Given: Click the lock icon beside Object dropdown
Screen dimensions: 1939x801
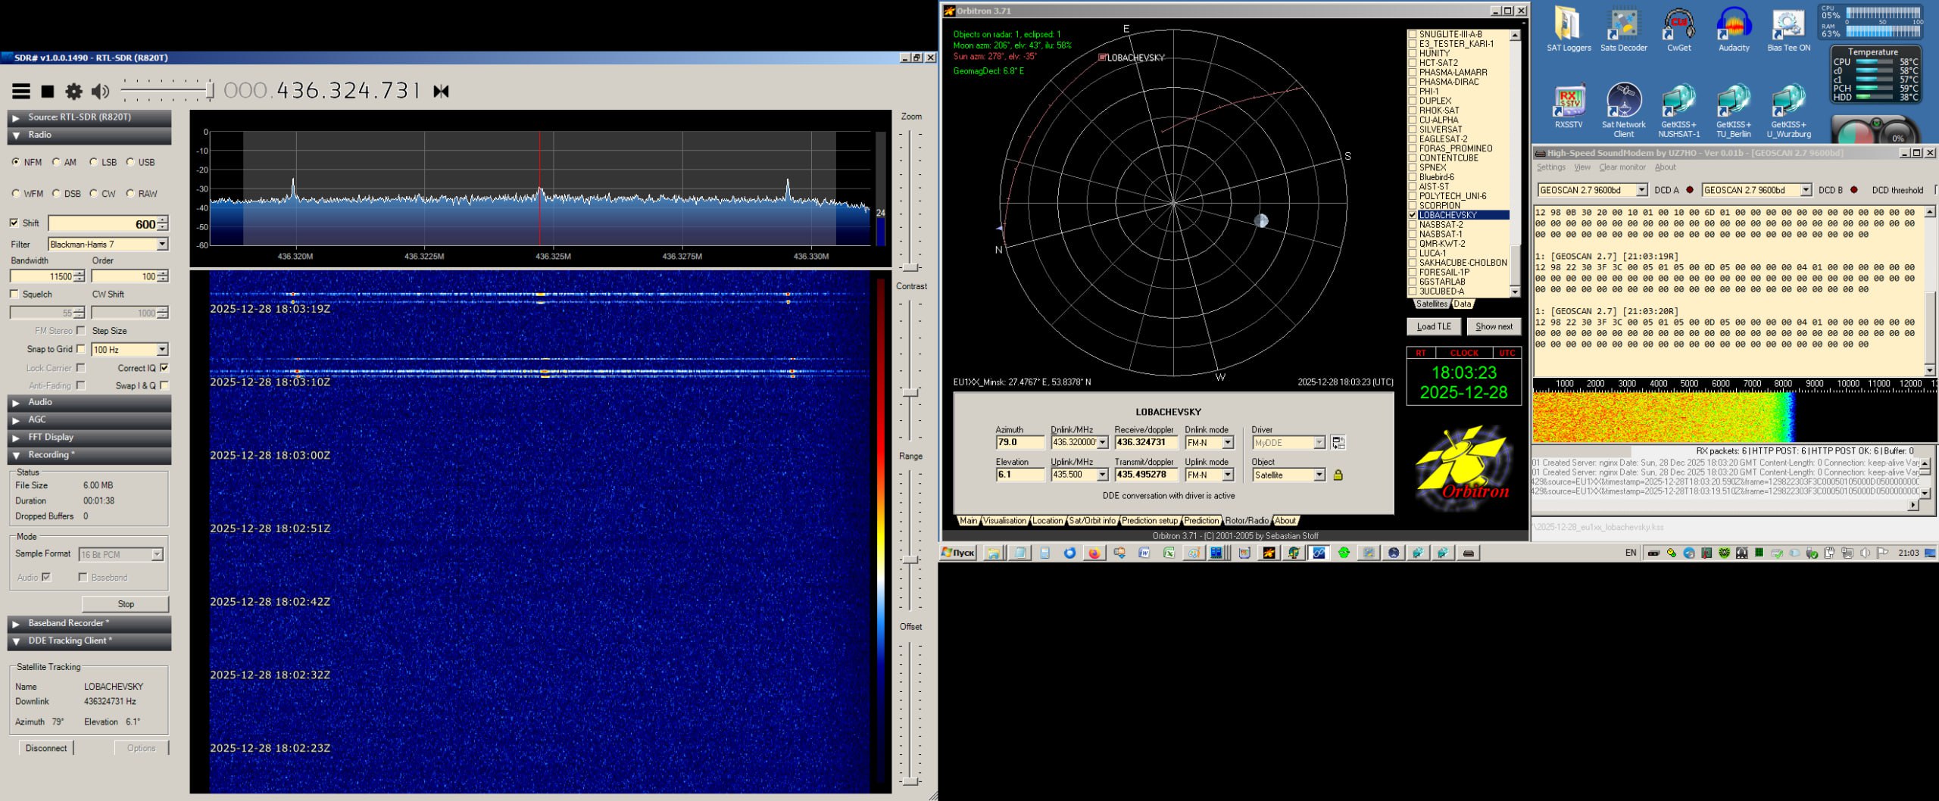Looking at the screenshot, I should pyautogui.click(x=1338, y=475).
